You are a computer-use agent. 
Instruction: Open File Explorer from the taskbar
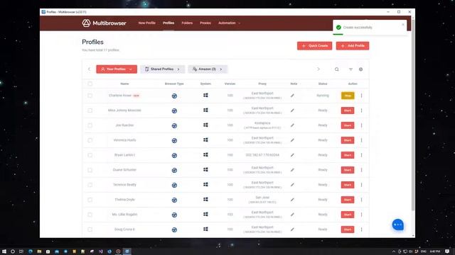(39, 251)
